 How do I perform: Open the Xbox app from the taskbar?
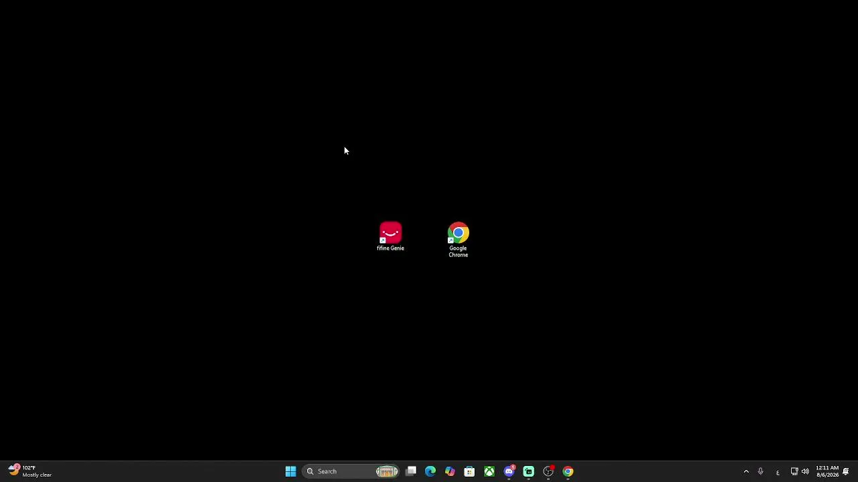489,471
